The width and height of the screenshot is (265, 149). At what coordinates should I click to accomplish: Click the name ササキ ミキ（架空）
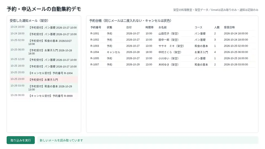[171, 46]
